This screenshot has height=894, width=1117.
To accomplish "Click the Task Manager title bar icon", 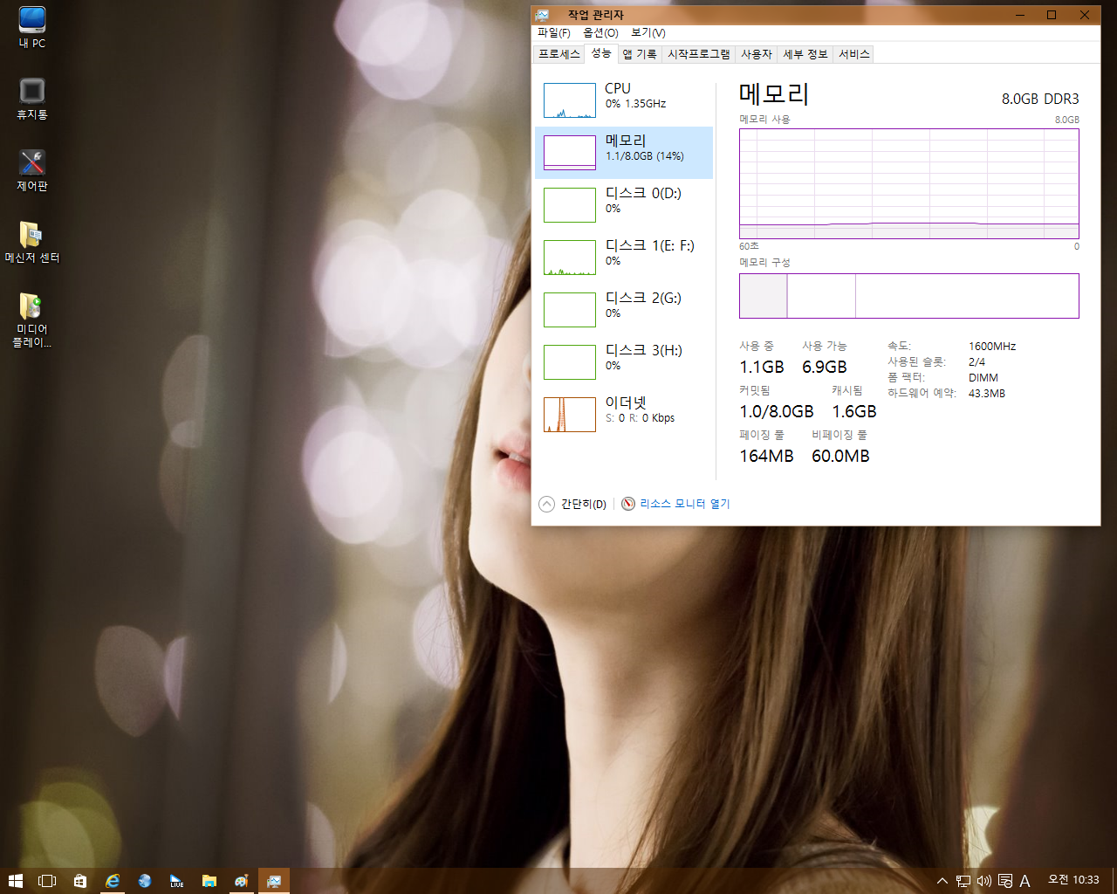I will [x=543, y=15].
